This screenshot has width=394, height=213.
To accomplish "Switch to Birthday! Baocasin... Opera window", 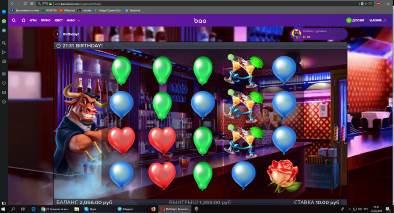I will 175,209.
